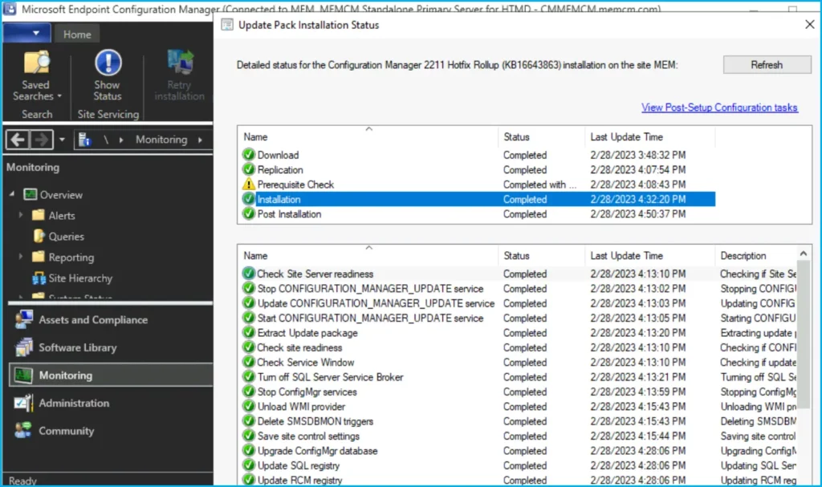Viewport: 822px width, 487px height.
Task: Click the Assets and Compliance workspace icon
Action: (23, 320)
